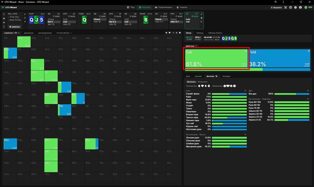This screenshot has height=187, width=314.
Task: Click the pencil edit icon on last action card
Action: click(x=201, y=15)
